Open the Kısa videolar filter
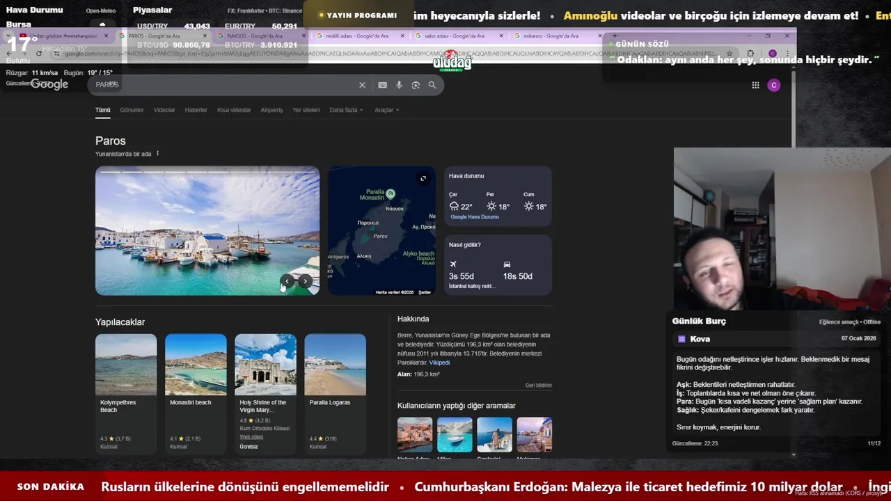This screenshot has width=891, height=501. point(234,110)
